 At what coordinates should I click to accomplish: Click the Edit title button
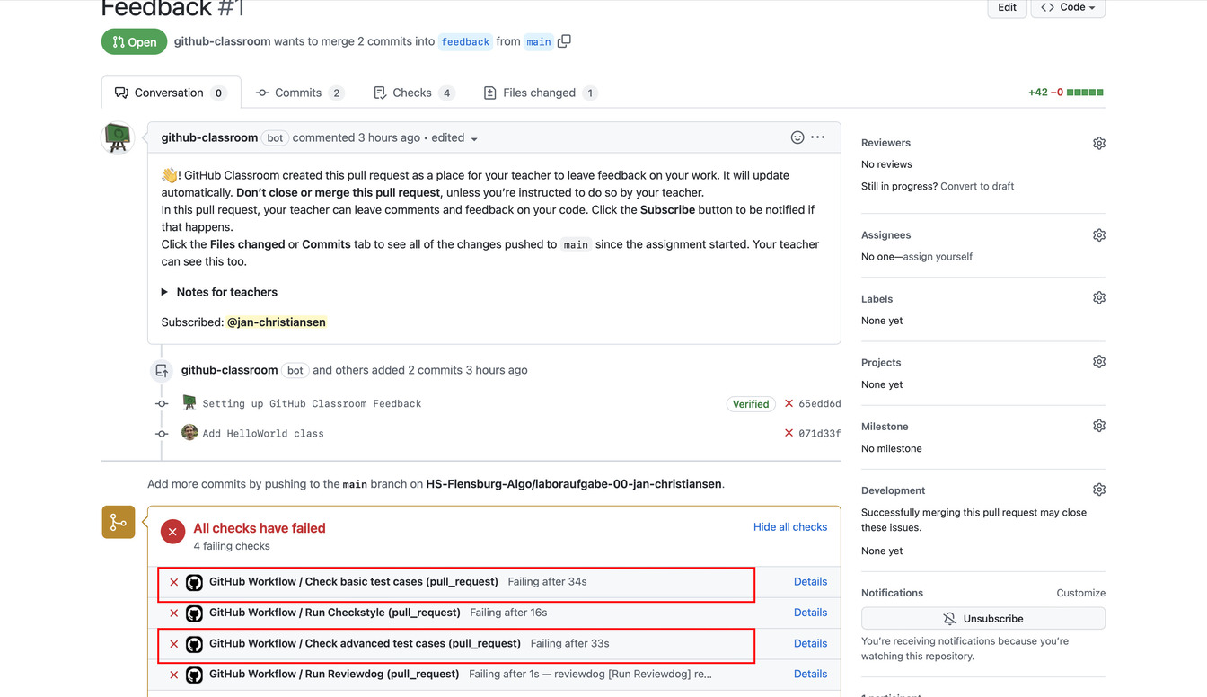1007,7
